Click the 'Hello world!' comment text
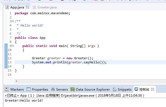Viewport: 166px width, 107px height. (x=32, y=25)
